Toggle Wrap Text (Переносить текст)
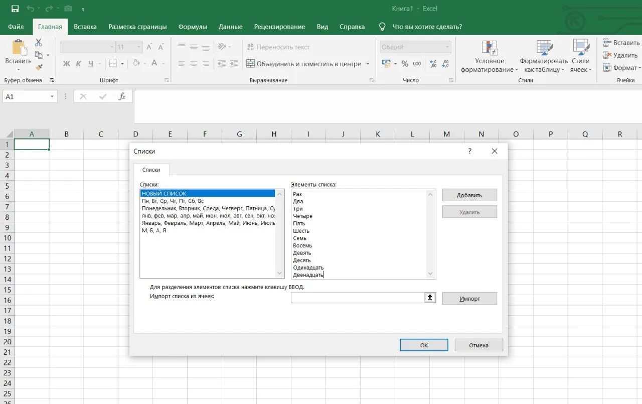 (278, 47)
